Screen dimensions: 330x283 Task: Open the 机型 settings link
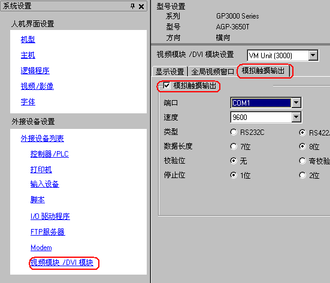tap(28, 40)
